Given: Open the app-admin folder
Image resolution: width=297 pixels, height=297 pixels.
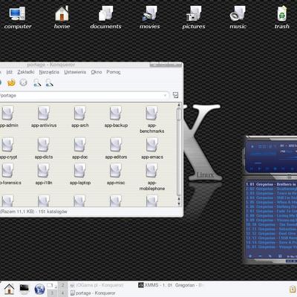Looking at the screenshot, I should tap(8, 117).
